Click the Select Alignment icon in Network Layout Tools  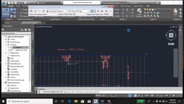pos(39,11)
